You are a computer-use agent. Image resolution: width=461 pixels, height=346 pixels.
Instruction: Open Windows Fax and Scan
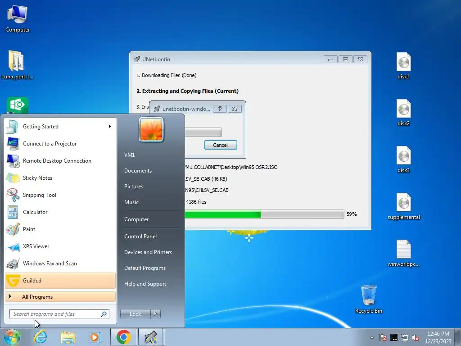(x=60, y=263)
